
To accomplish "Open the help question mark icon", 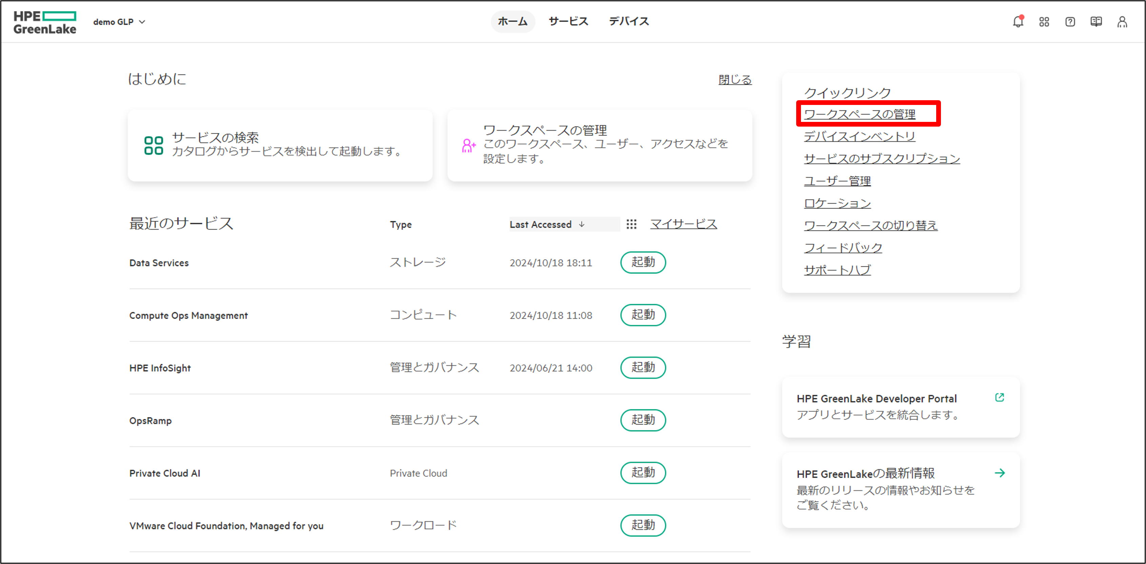I will [x=1070, y=22].
